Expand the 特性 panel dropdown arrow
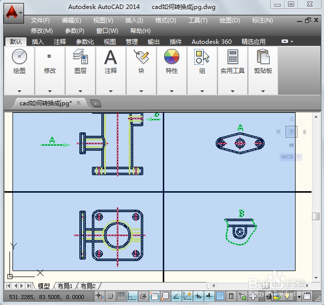This screenshot has height=305, width=324. [x=172, y=91]
